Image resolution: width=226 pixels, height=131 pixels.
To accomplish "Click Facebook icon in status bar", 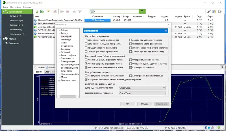I will (206, 128).
